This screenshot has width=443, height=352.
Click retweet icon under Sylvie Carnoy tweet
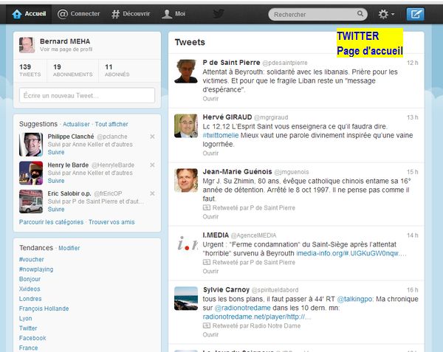coord(207,325)
